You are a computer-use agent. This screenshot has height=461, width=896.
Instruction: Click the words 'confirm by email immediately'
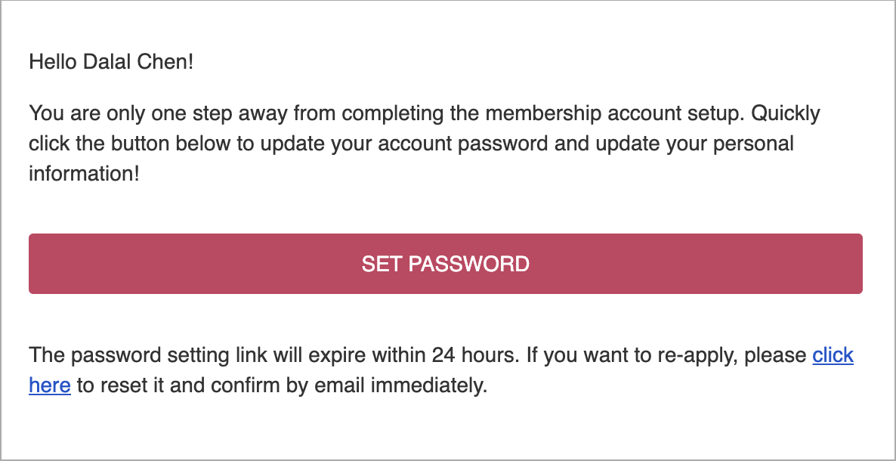[x=349, y=385]
